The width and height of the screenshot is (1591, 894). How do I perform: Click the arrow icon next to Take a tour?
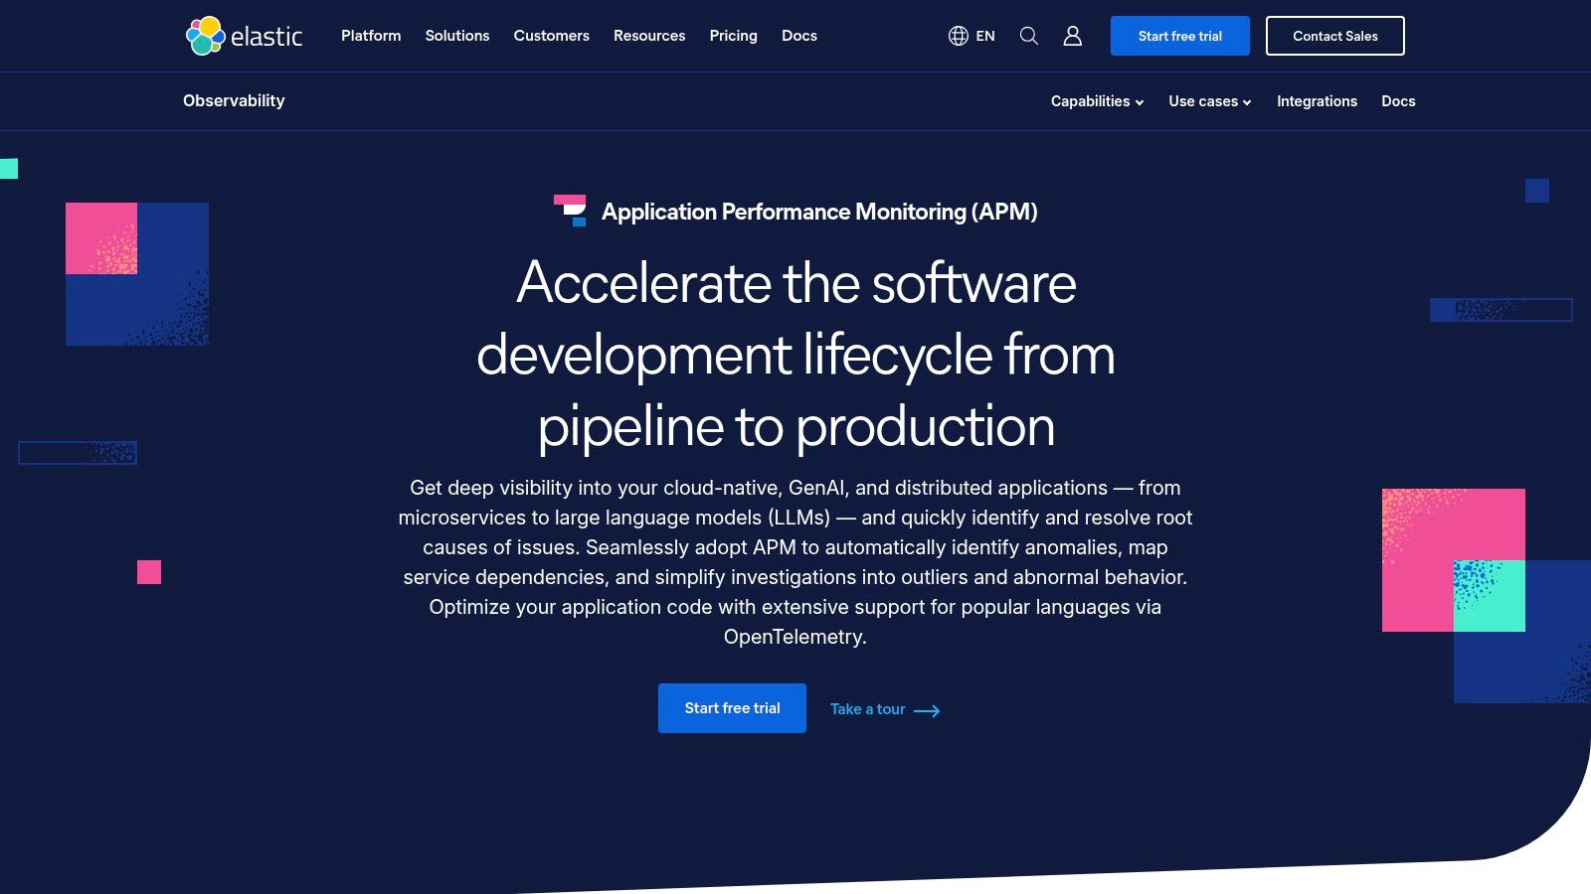[927, 711]
